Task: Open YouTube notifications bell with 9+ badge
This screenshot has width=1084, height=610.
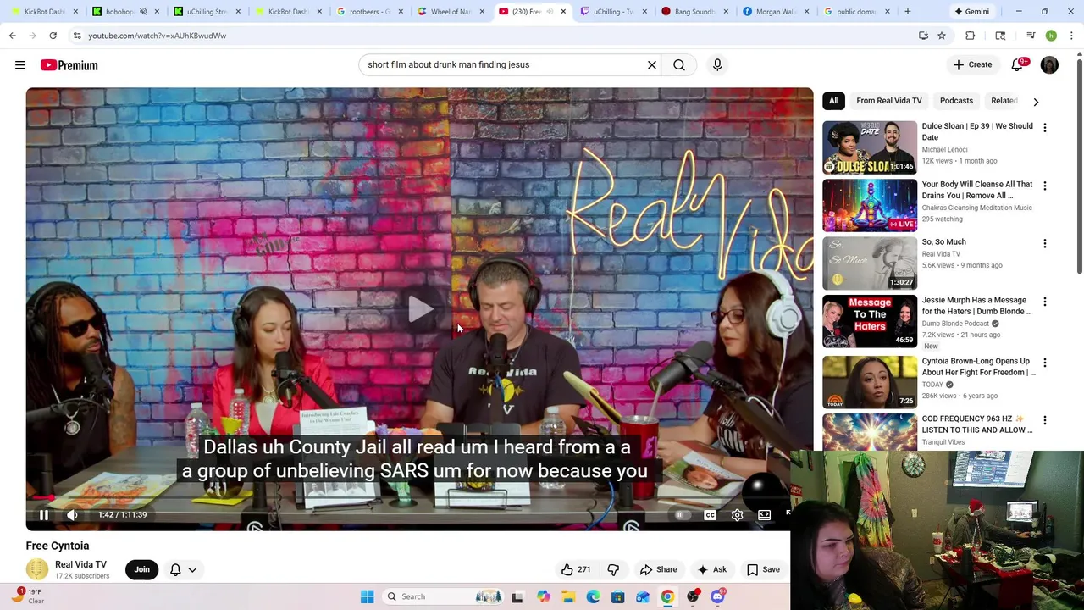Action: point(1018,64)
